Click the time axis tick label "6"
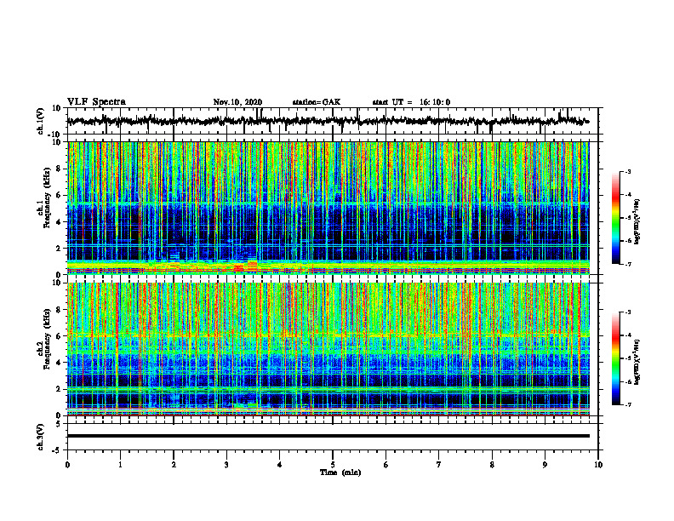Image resolution: width=674 pixels, height=521 pixels. (x=386, y=465)
